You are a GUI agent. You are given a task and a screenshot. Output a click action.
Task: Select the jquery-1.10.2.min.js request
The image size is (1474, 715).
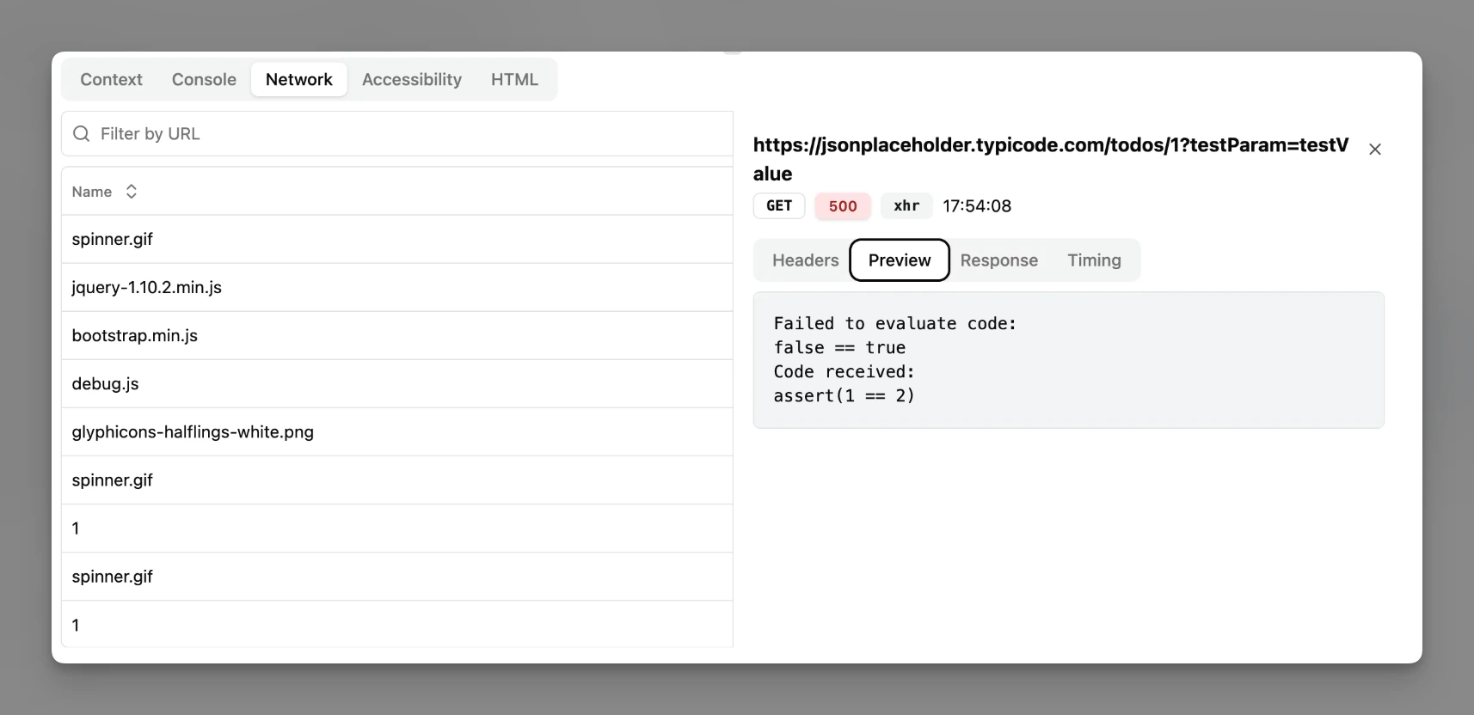point(147,287)
